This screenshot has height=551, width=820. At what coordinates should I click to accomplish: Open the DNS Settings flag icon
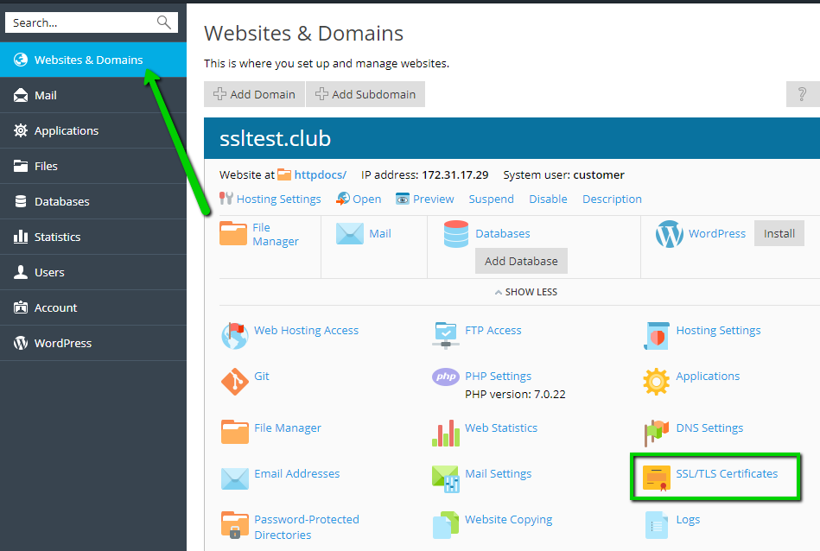click(x=656, y=432)
